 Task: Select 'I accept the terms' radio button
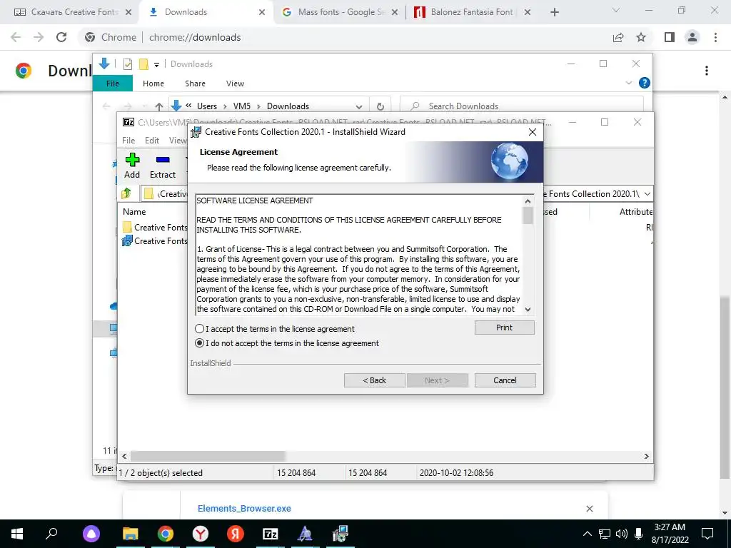pyautogui.click(x=200, y=328)
